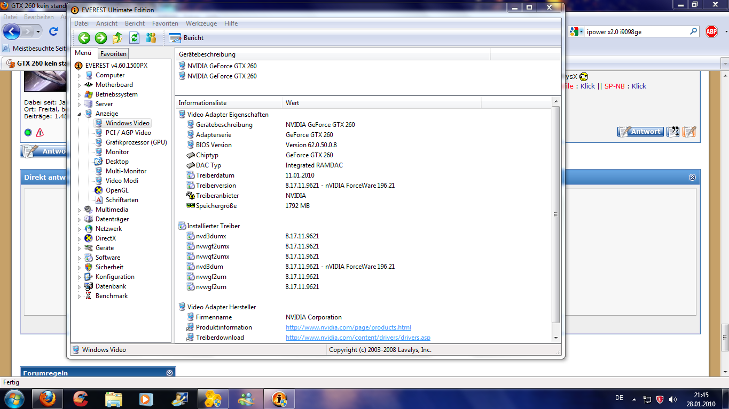Select the PCI / AGP Video tree icon
Viewport: 729px width, 409px height.
[99, 133]
